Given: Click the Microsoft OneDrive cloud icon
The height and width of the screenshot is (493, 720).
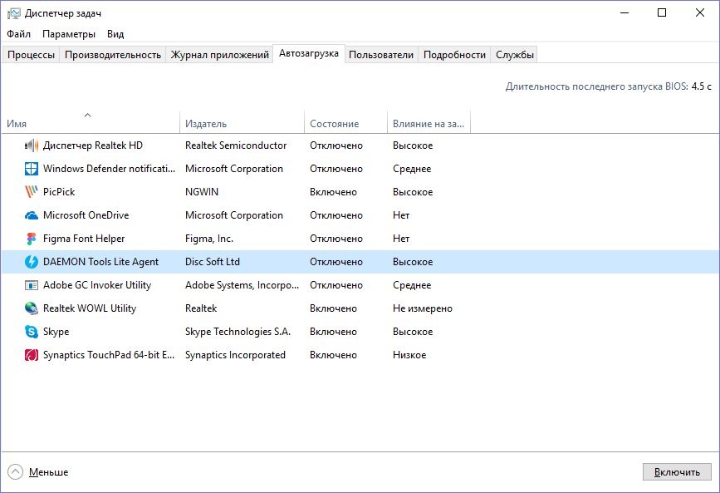Looking at the screenshot, I should (x=32, y=215).
